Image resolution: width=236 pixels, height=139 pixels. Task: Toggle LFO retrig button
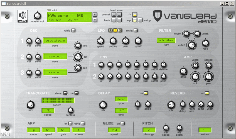click(x=136, y=30)
